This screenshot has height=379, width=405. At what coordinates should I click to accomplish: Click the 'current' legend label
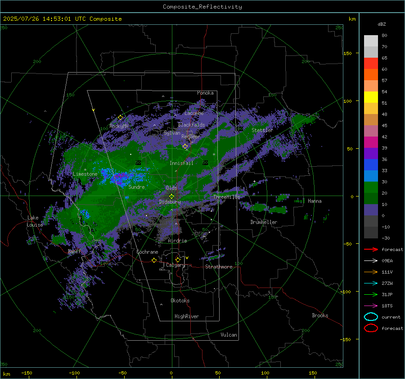coord(391,317)
